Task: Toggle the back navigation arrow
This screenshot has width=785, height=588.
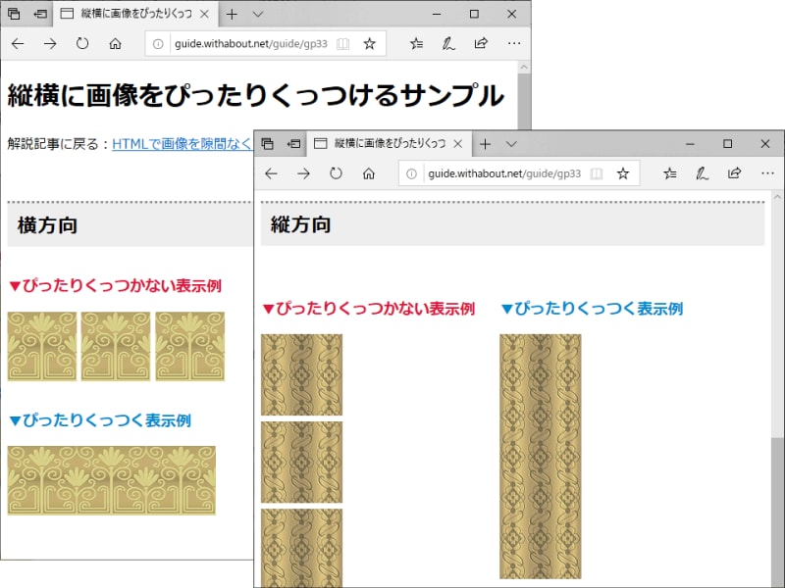Action: [x=270, y=172]
